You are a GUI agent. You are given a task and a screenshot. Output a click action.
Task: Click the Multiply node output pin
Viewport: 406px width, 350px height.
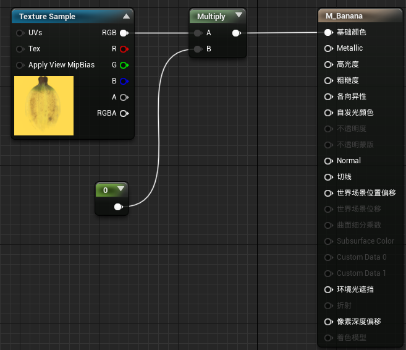(237, 33)
